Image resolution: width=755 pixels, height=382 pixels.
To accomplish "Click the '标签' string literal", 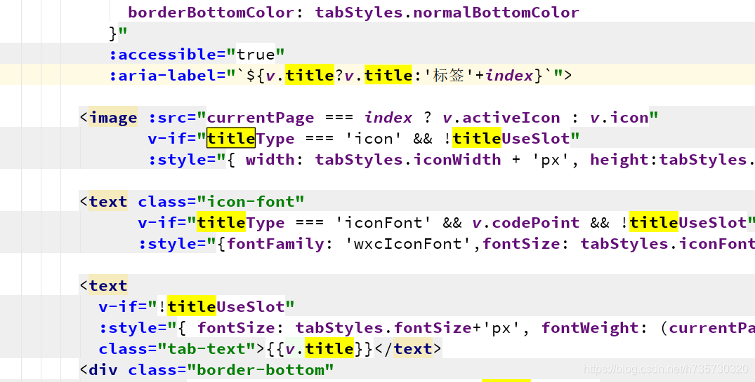I will coord(448,76).
